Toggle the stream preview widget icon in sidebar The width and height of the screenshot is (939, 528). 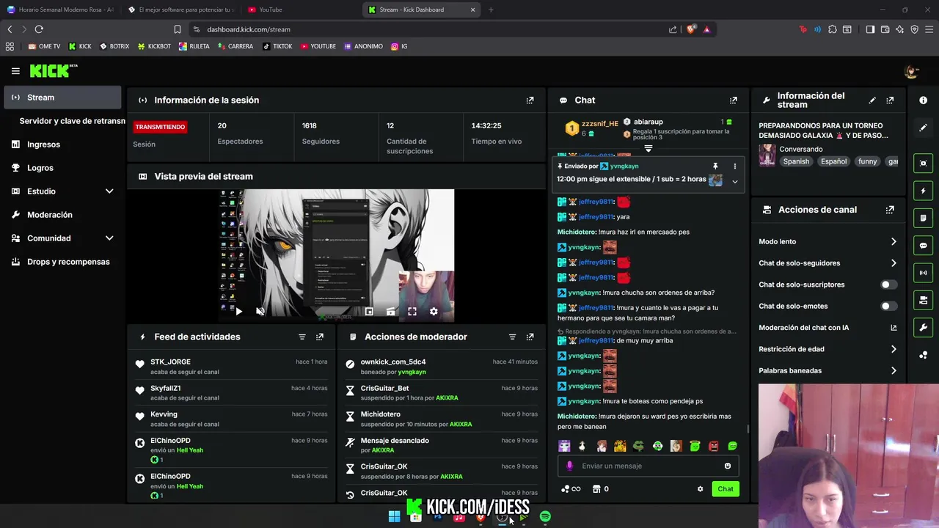tap(923, 164)
